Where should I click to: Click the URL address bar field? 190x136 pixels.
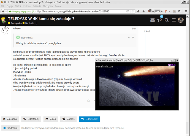[x=83, y=12]
